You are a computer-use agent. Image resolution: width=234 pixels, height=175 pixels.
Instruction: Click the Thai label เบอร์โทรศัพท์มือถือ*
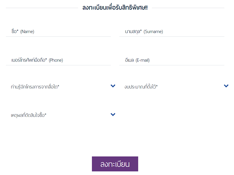[29, 60]
